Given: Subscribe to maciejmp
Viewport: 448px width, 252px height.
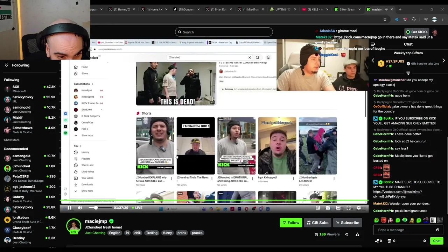Looking at the screenshot, I should (347, 223).
